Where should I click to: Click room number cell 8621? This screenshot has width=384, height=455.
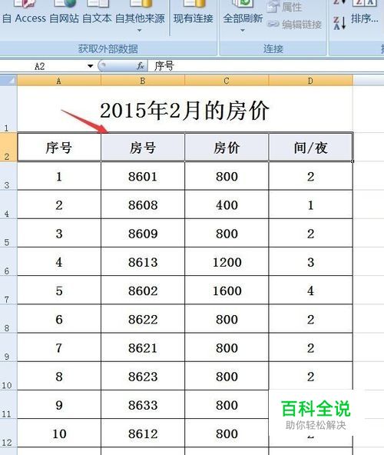point(143,347)
